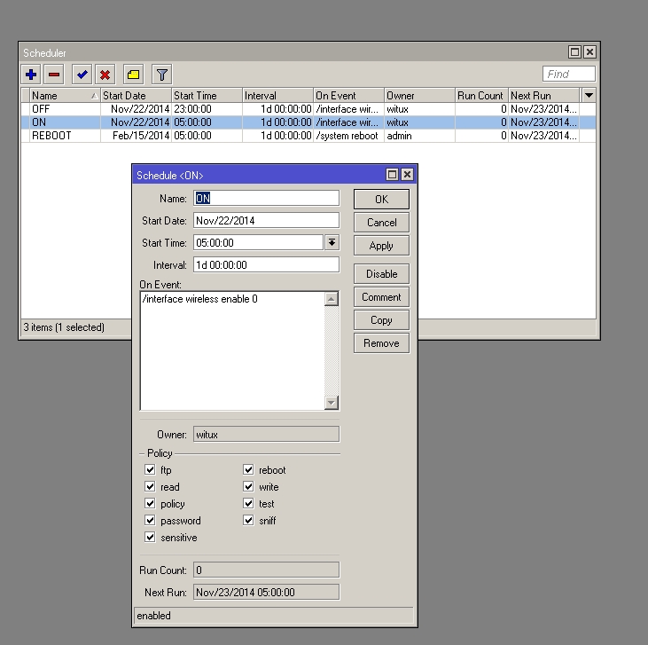Sort by the Owner column header
Image resolution: width=648 pixels, height=645 pixels.
(x=420, y=96)
